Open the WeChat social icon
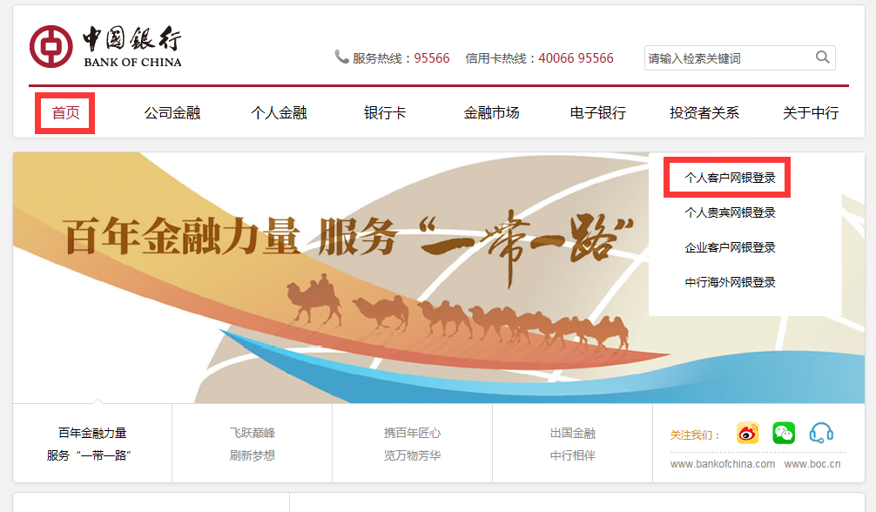876x512 pixels. (x=784, y=433)
